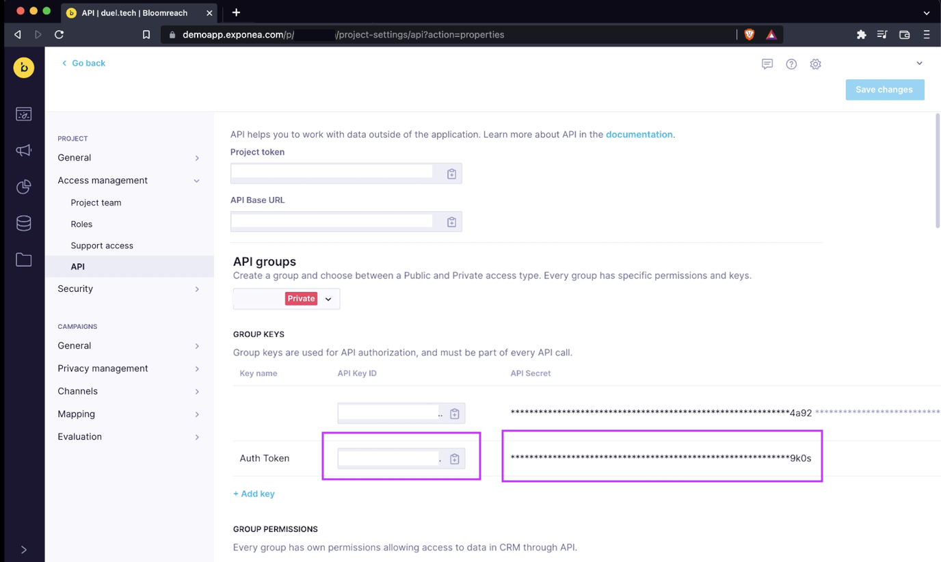941x562 pixels.
Task: Open the settings gear icon
Action: coord(815,64)
